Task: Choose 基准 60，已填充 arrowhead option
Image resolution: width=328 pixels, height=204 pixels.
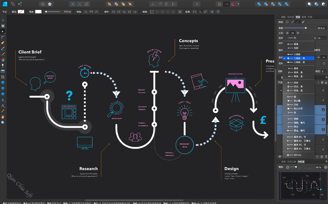Action: tap(298, 141)
